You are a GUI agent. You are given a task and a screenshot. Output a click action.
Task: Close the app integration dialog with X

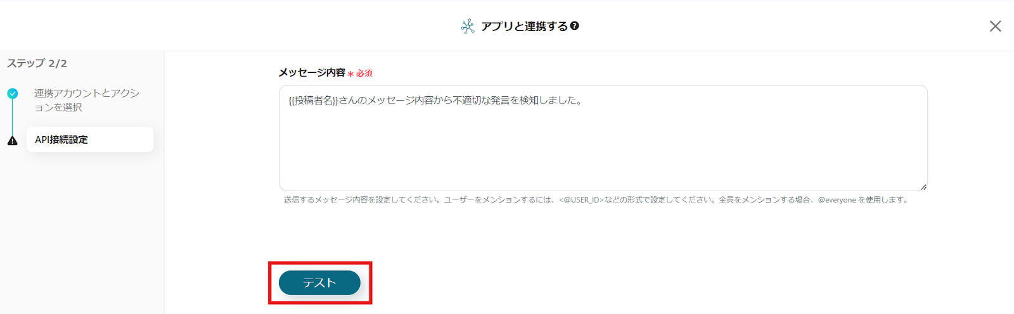click(996, 26)
